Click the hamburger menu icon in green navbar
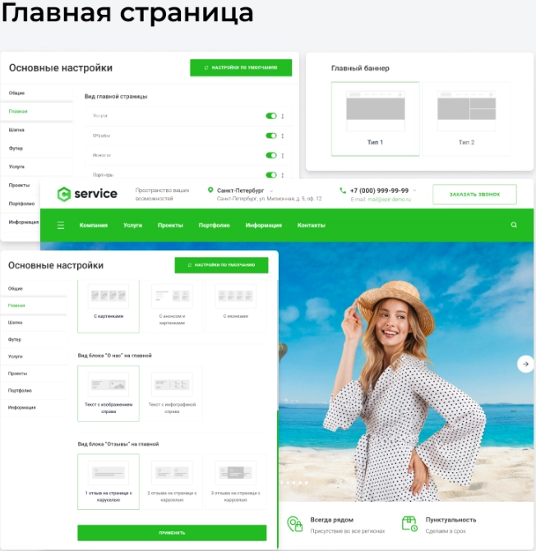536x551 pixels. click(x=61, y=225)
